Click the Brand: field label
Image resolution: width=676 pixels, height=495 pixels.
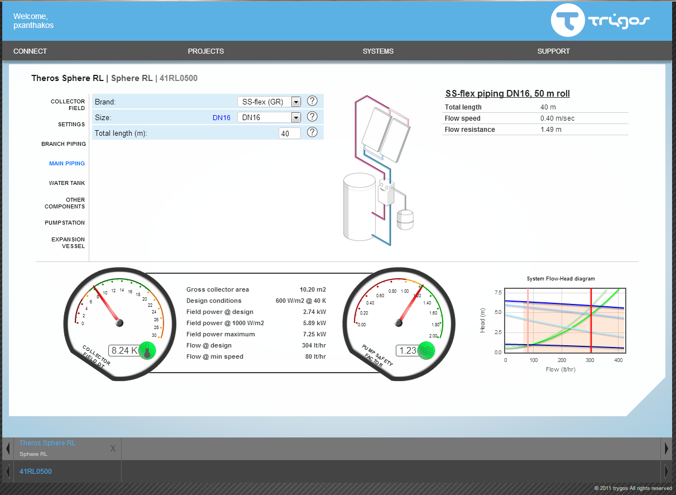coord(105,102)
